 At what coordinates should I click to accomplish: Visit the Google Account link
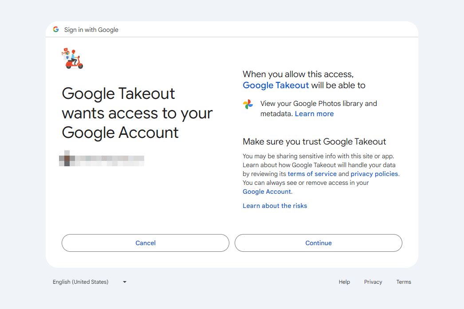267,192
